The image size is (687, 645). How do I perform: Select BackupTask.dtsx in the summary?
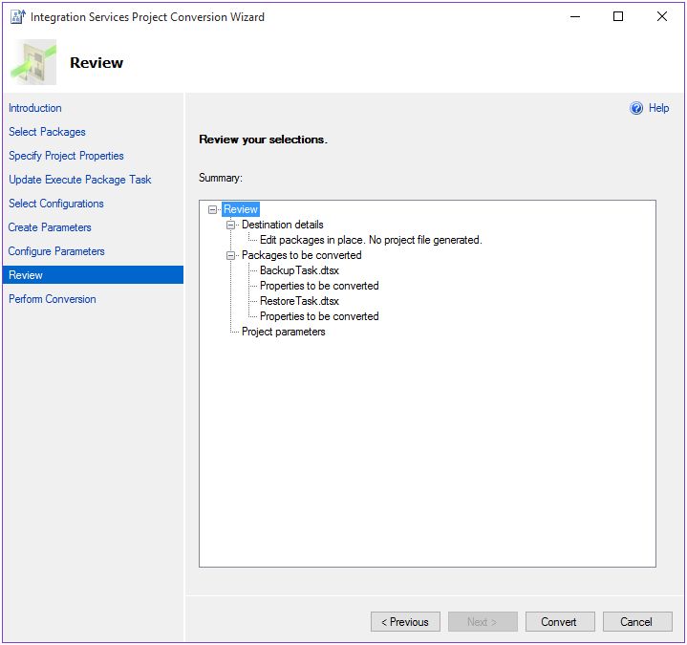click(x=299, y=270)
